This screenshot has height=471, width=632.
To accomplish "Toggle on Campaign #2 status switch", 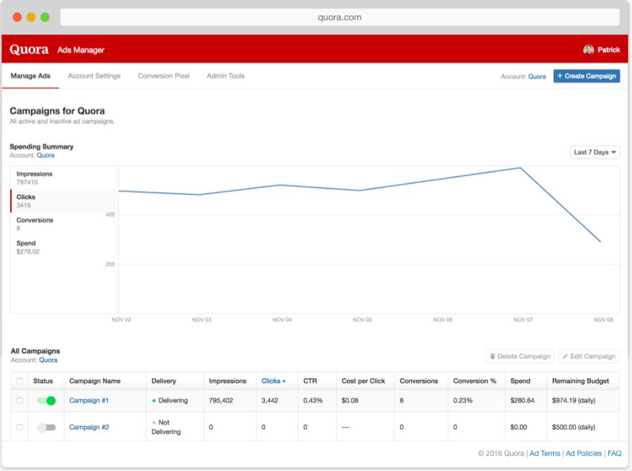I will pos(46,427).
